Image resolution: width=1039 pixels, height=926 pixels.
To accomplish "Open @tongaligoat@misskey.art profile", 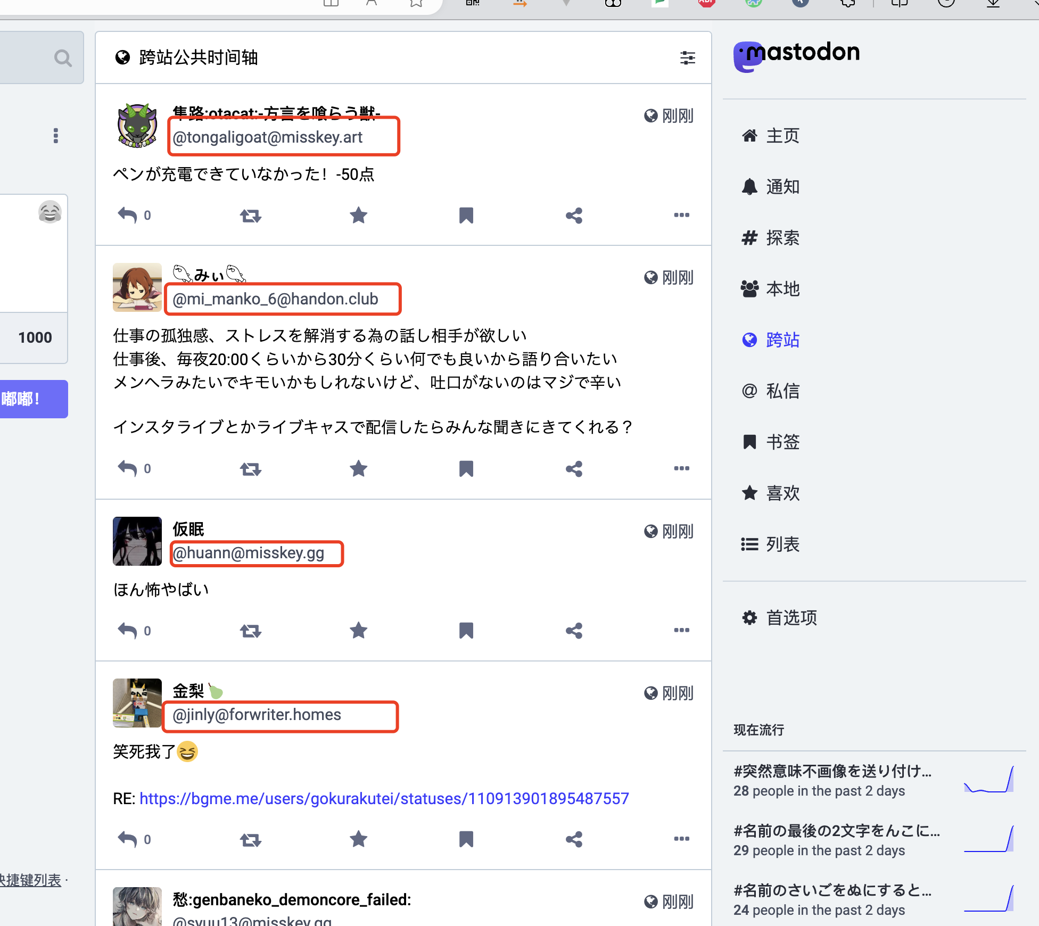I will (x=268, y=137).
